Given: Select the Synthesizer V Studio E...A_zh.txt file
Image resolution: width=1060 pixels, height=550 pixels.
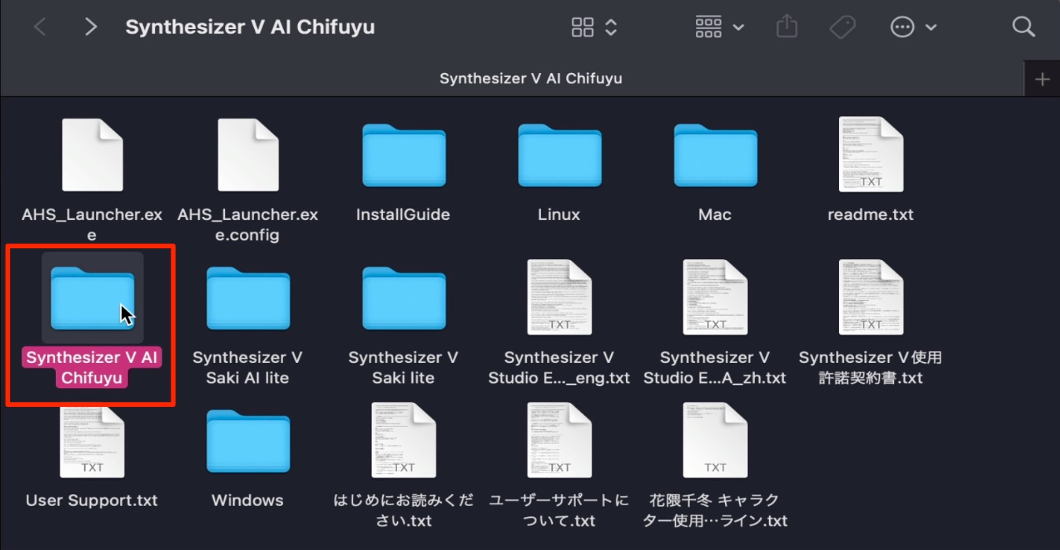Looking at the screenshot, I should [715, 297].
